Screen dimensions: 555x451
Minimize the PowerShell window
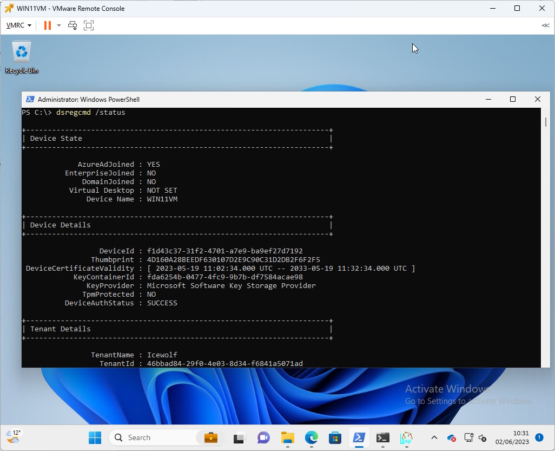point(488,99)
